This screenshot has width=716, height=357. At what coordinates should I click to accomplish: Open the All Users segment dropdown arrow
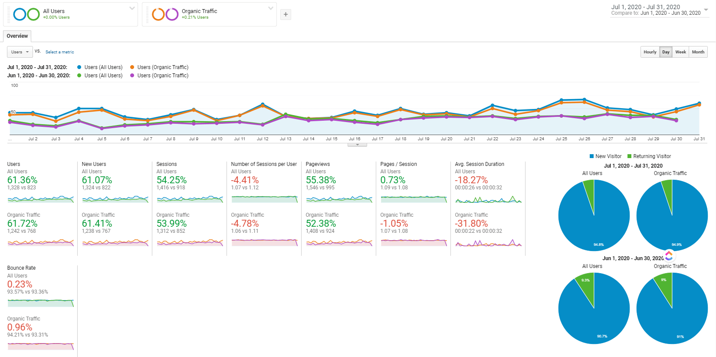pyautogui.click(x=132, y=8)
